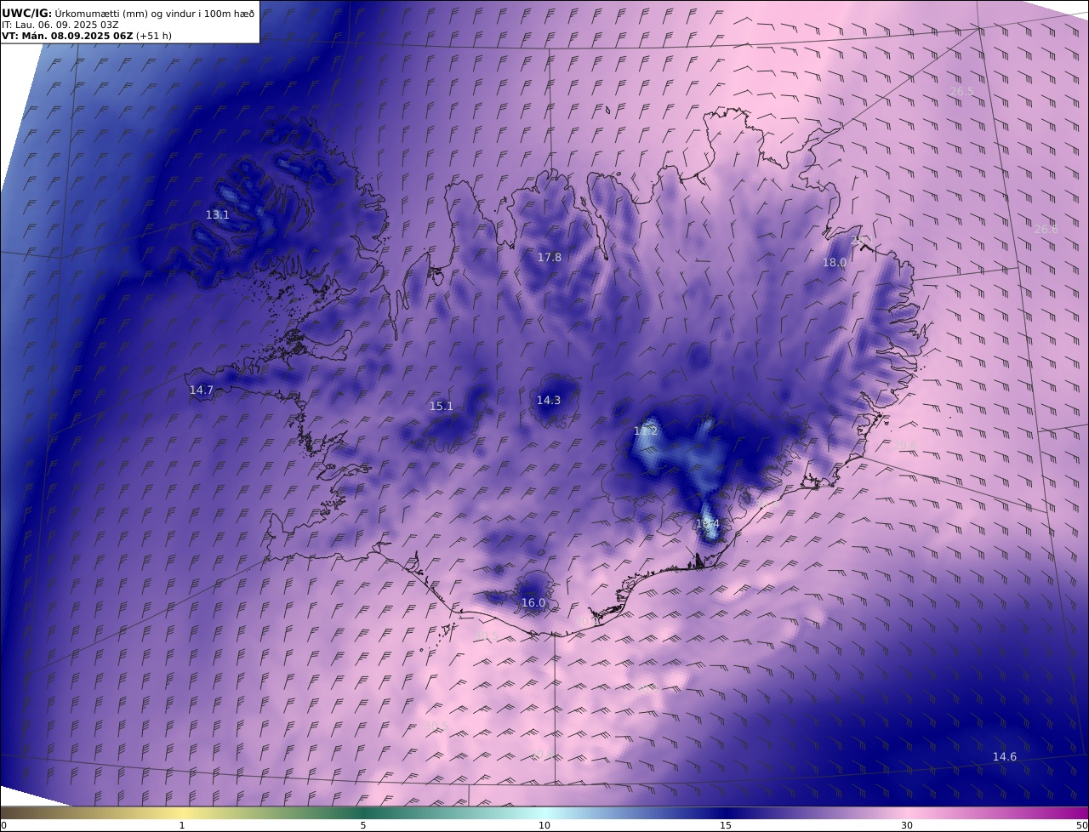This screenshot has height=832, width=1089.
Task: Click the 1 tick label on the colorbar
Action: (182, 825)
